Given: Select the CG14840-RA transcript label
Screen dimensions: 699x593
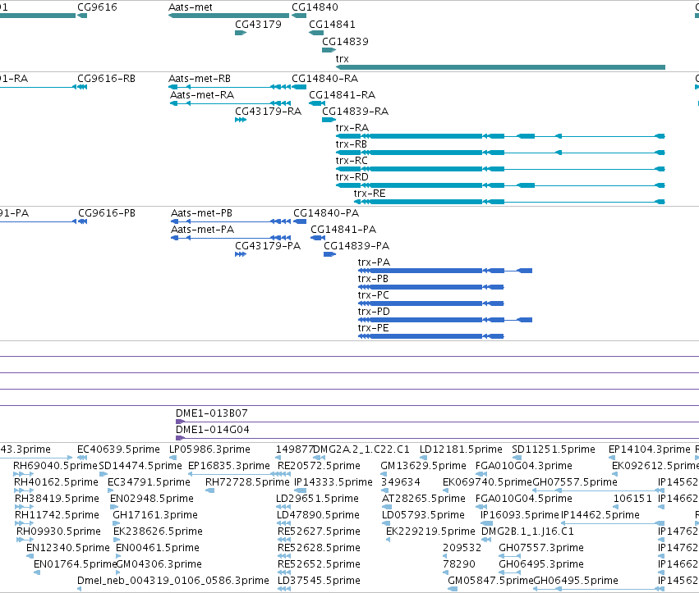Looking at the screenshot, I should tap(324, 79).
